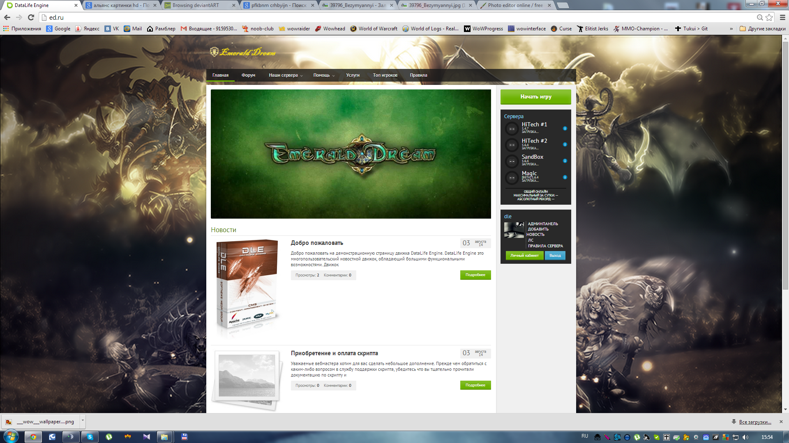Open Windows Explorer from the taskbar

pyautogui.click(x=164, y=437)
